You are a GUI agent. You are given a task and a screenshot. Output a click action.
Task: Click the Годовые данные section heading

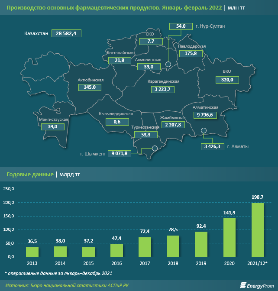click(x=30, y=175)
